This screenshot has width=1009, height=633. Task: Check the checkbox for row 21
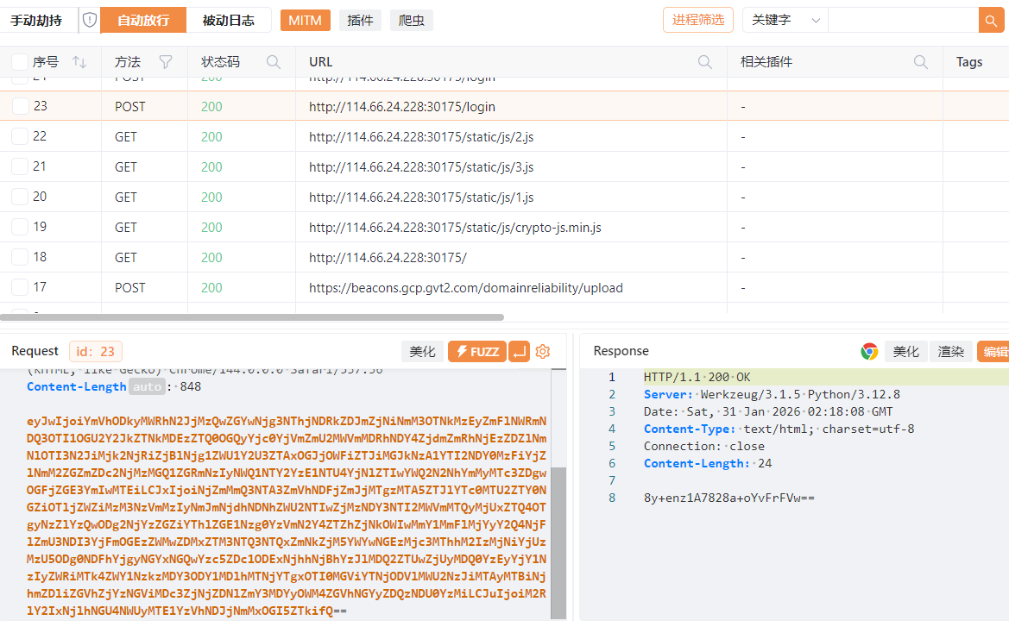click(20, 166)
